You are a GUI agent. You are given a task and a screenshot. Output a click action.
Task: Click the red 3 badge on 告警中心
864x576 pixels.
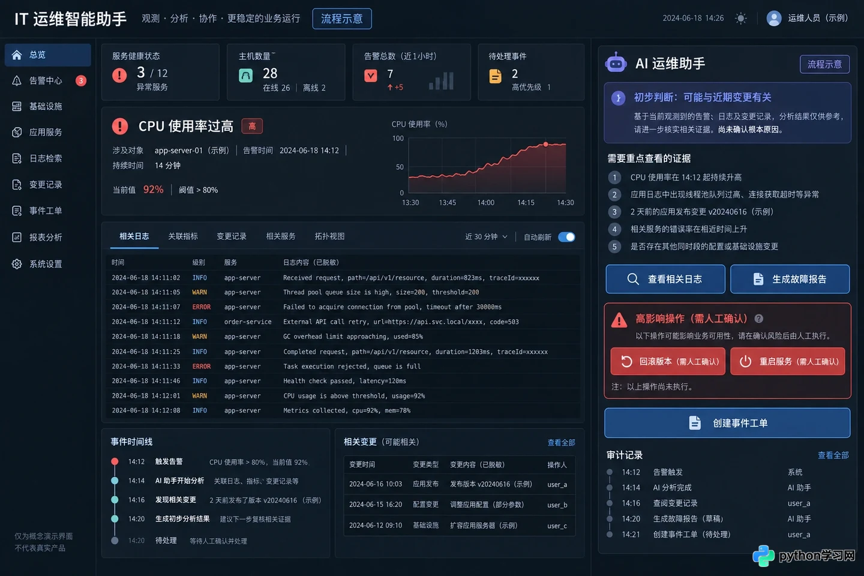point(81,80)
